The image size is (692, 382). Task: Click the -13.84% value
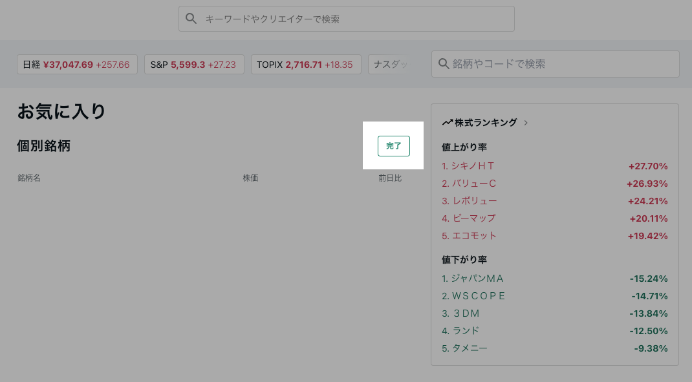648,313
